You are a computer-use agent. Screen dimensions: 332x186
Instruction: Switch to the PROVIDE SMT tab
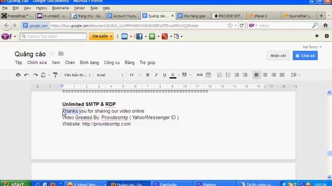pos(229,16)
